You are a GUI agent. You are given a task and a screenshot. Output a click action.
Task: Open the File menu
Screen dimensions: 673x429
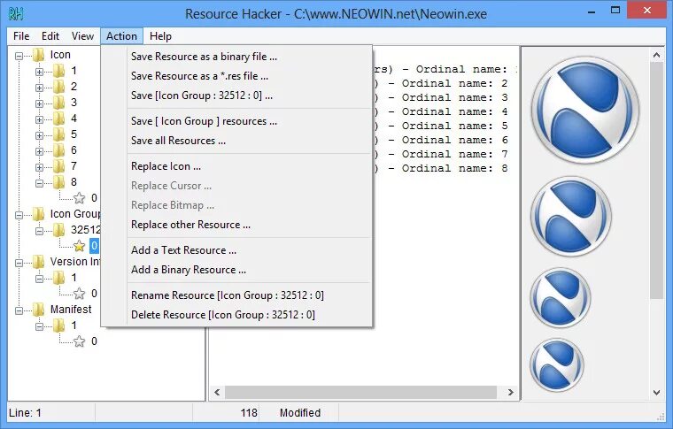(21, 36)
